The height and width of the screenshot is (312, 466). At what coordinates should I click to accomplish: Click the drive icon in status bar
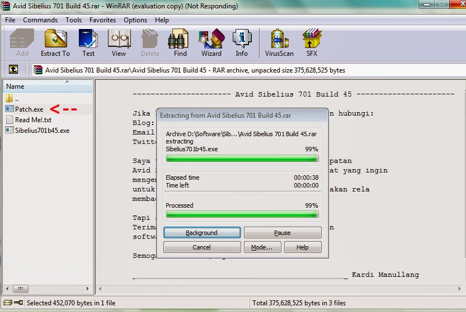[x=8, y=303]
